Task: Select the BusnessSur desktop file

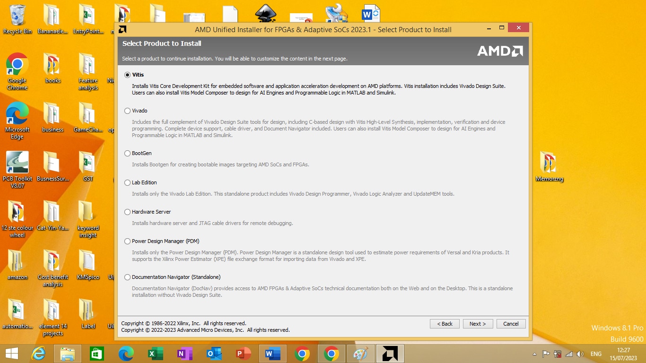Action: (x=52, y=167)
